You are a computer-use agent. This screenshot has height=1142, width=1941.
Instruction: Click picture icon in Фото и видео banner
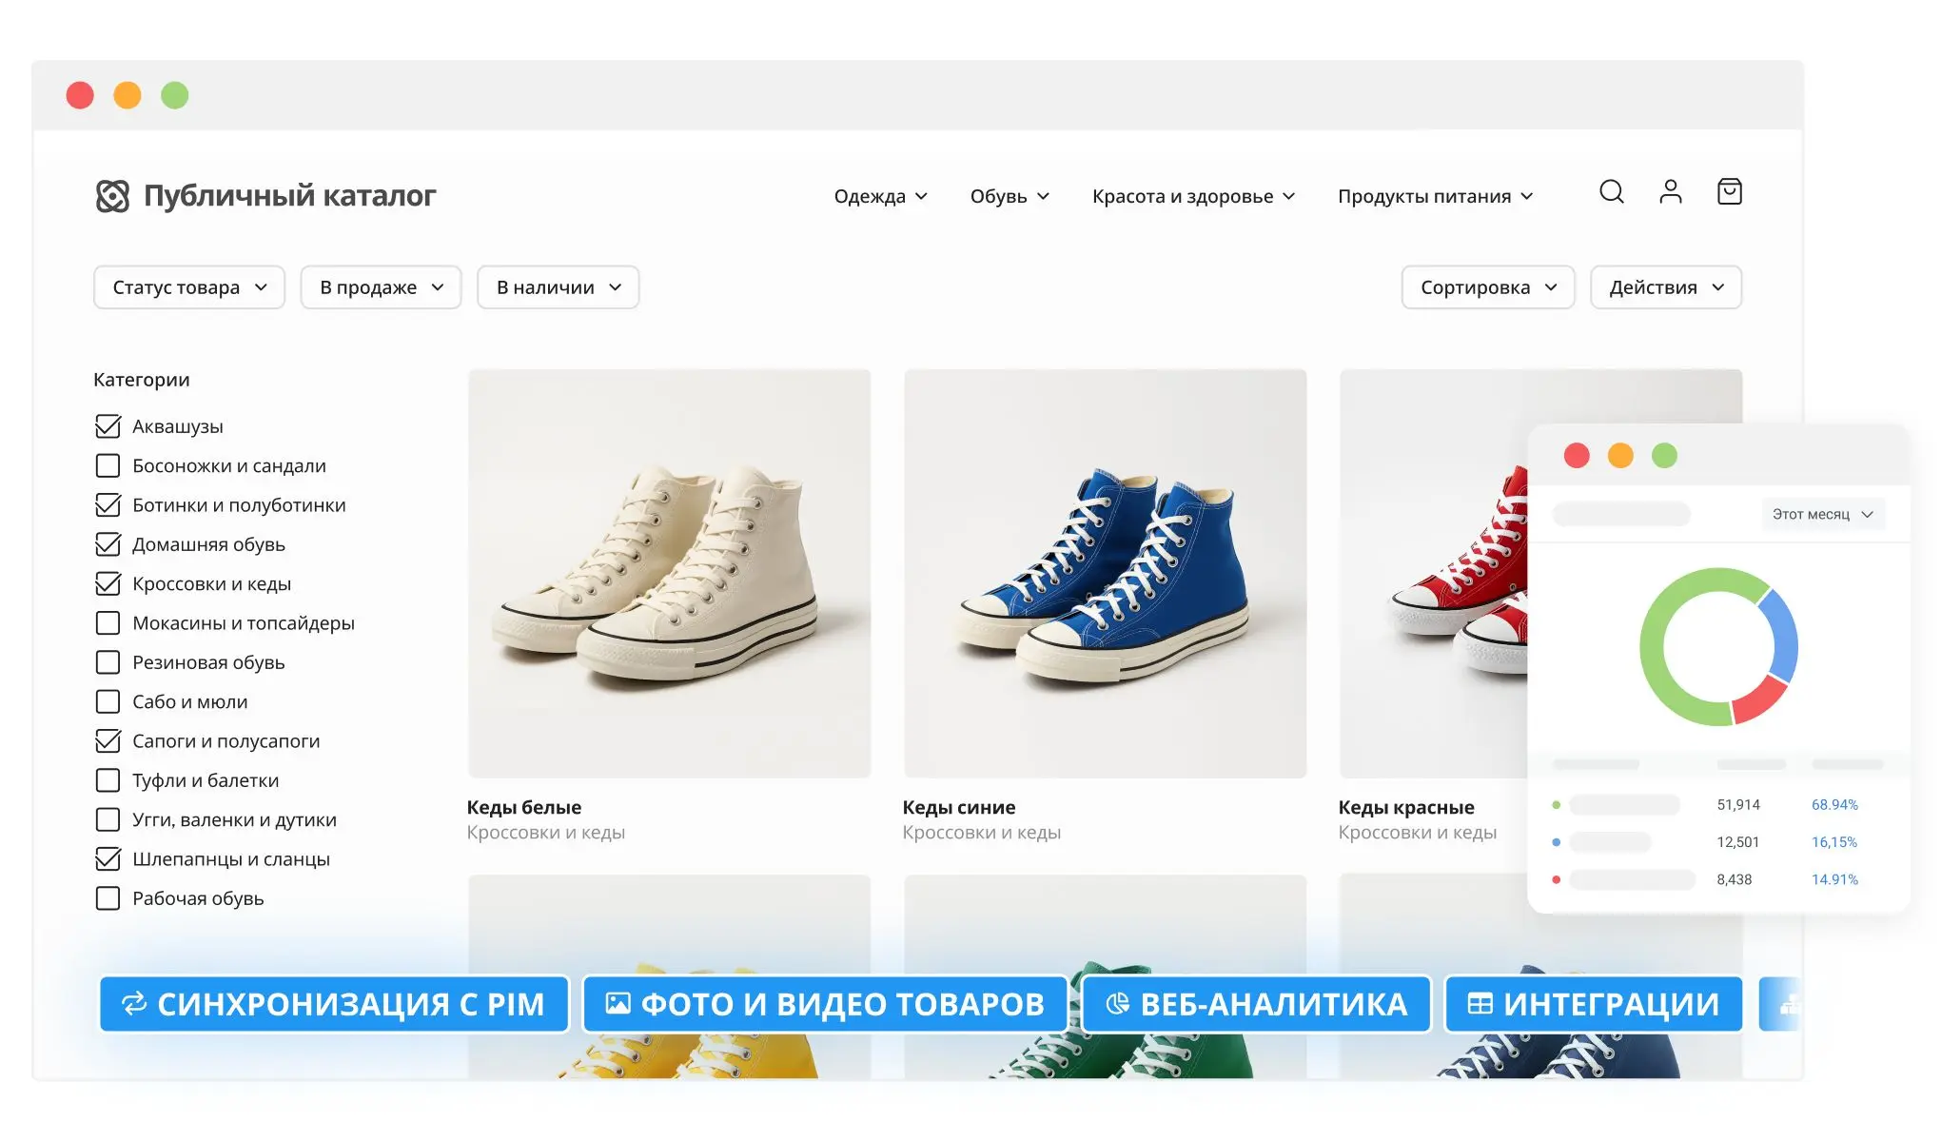pyautogui.click(x=618, y=1003)
